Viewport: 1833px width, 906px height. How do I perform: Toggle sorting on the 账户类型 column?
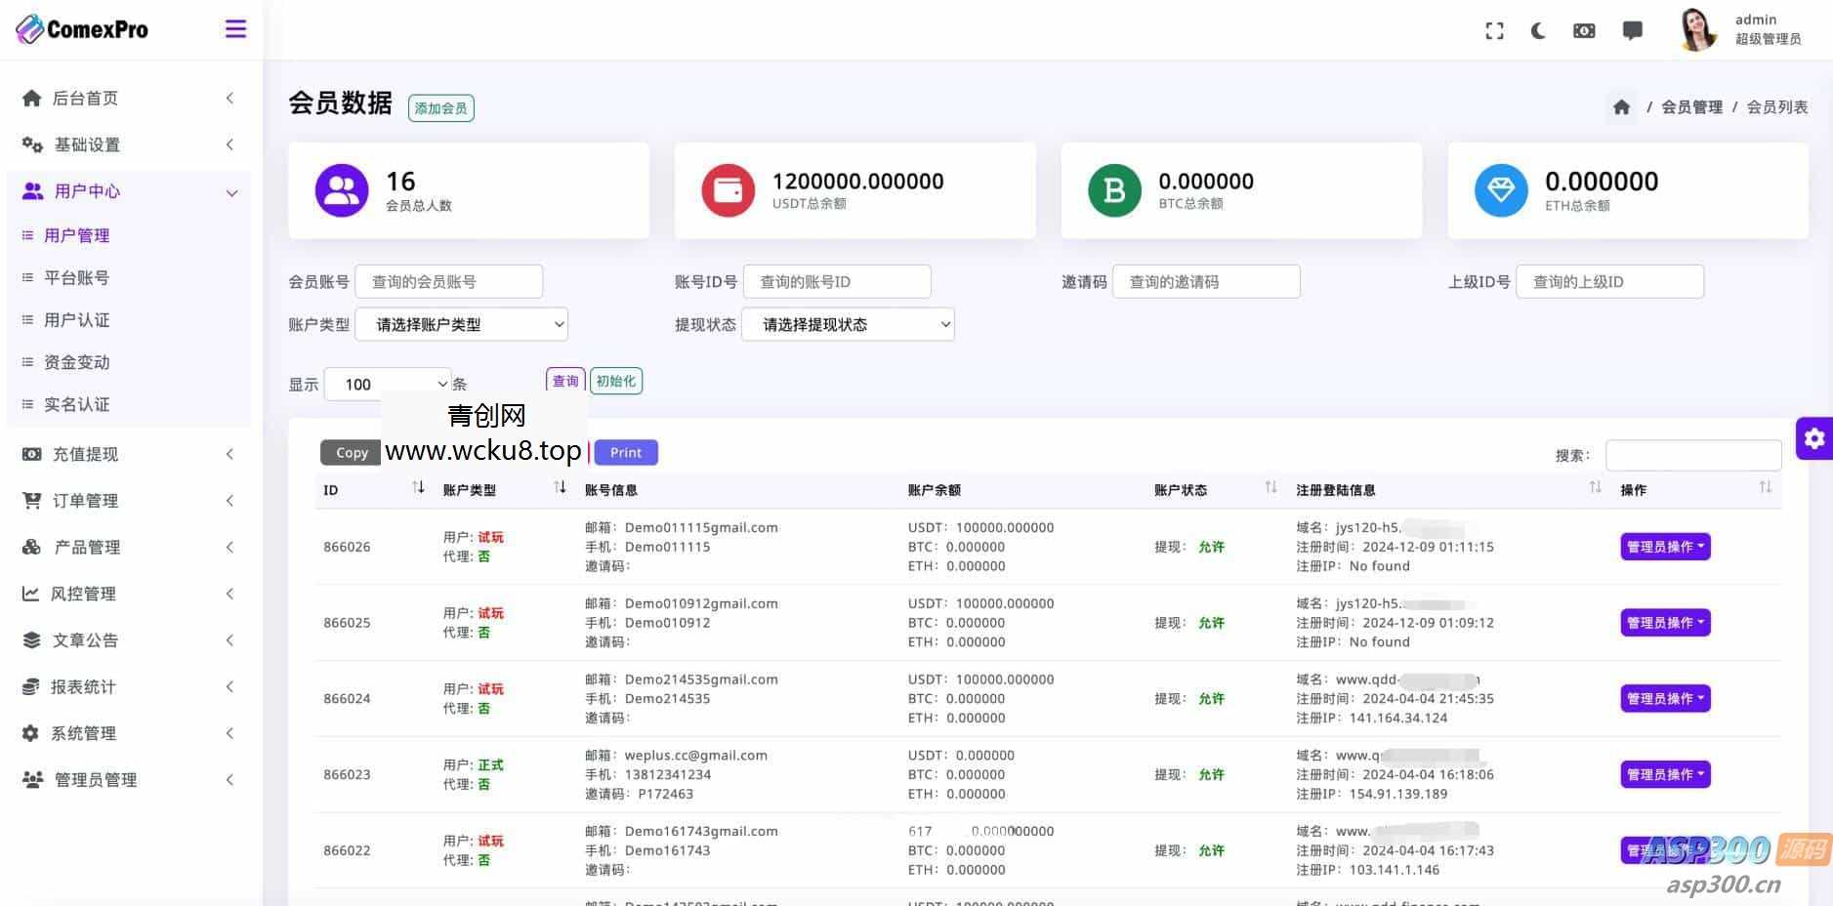(561, 488)
